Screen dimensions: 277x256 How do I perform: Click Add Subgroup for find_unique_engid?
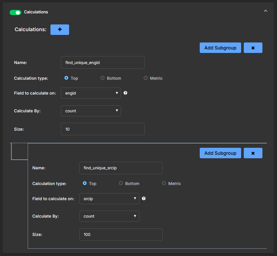point(220,48)
